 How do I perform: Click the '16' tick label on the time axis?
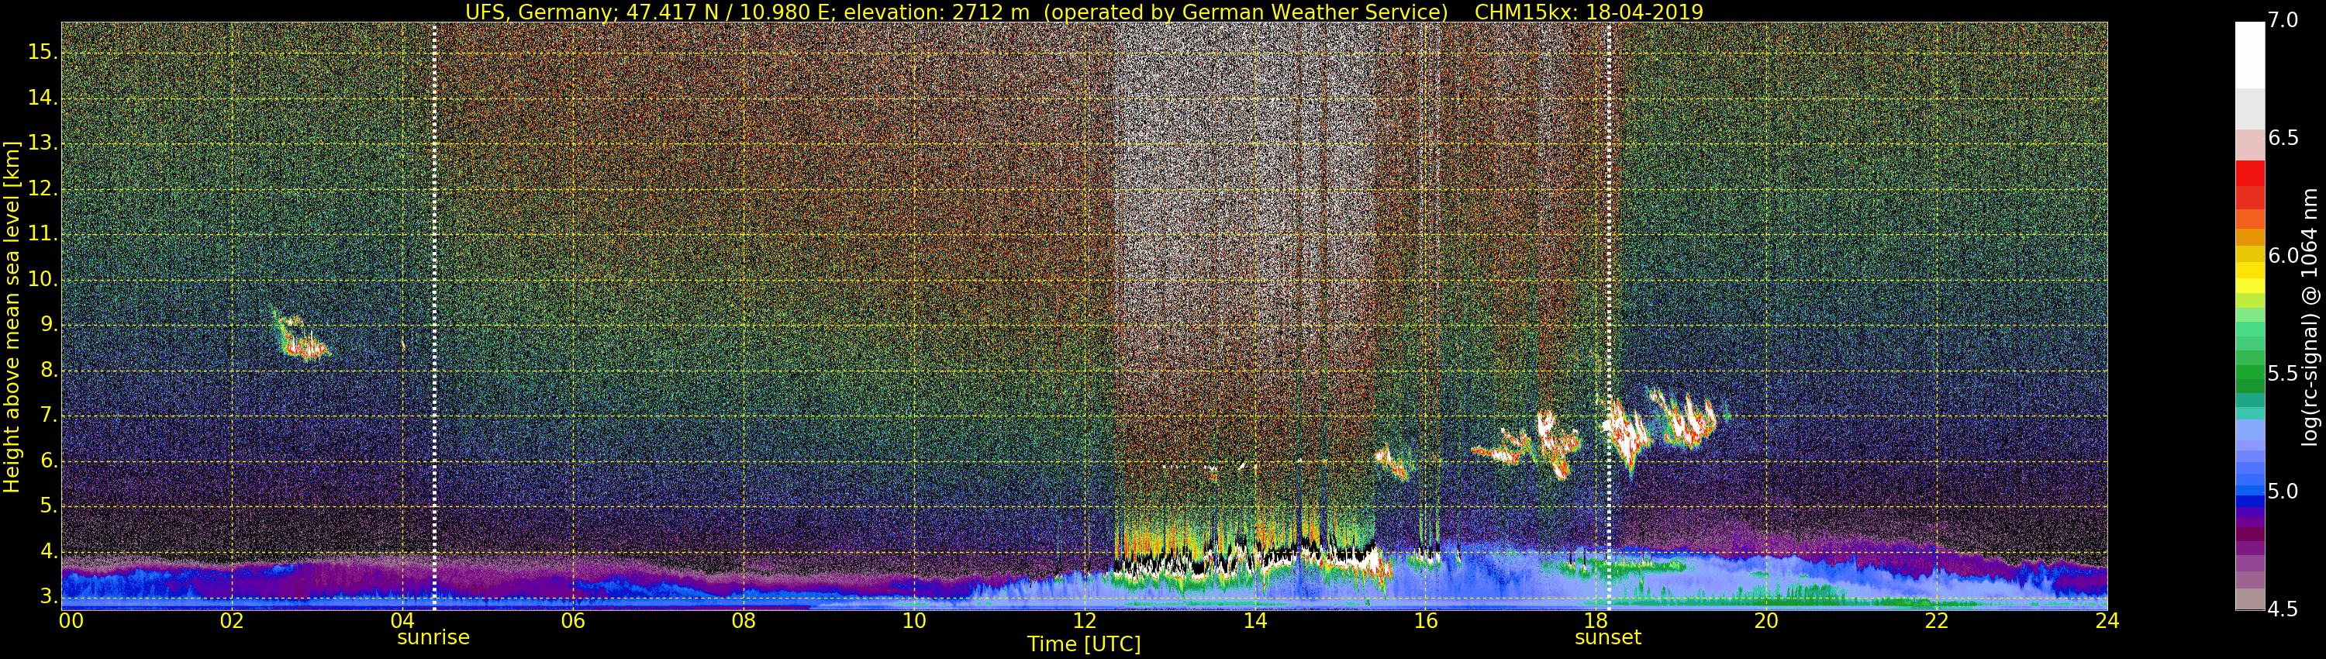coord(1426,620)
